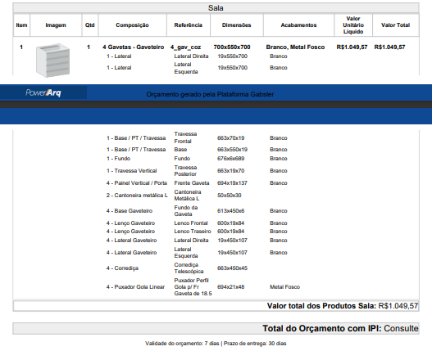The width and height of the screenshot is (432, 351).
Task: Select the '663x550x19' dimension value
Action: [x=232, y=150]
